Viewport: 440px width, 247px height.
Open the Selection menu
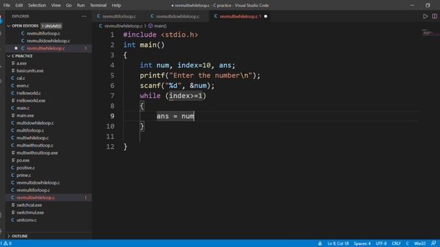37,5
